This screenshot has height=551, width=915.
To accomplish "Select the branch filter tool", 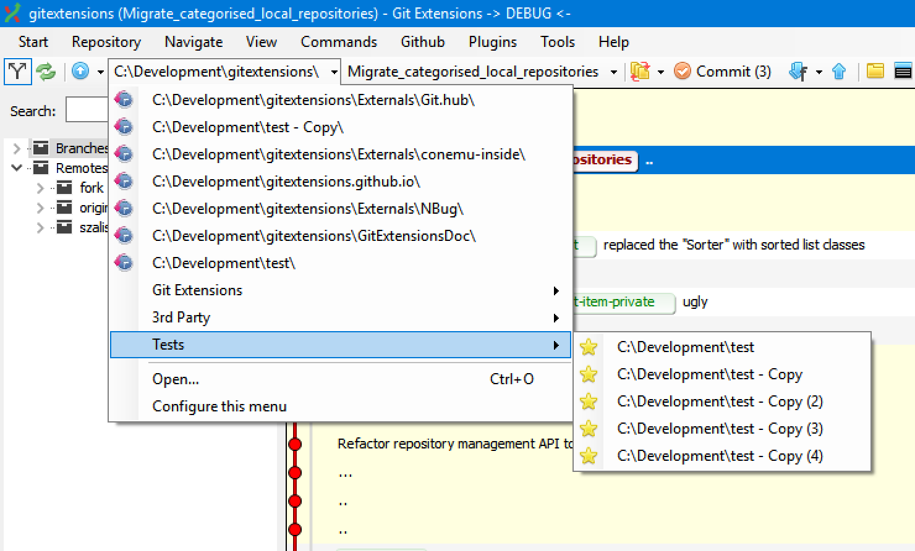I will tap(17, 71).
